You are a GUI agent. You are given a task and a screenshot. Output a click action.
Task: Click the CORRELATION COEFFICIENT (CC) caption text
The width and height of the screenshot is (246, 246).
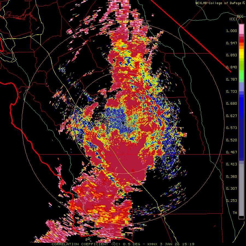86,244
